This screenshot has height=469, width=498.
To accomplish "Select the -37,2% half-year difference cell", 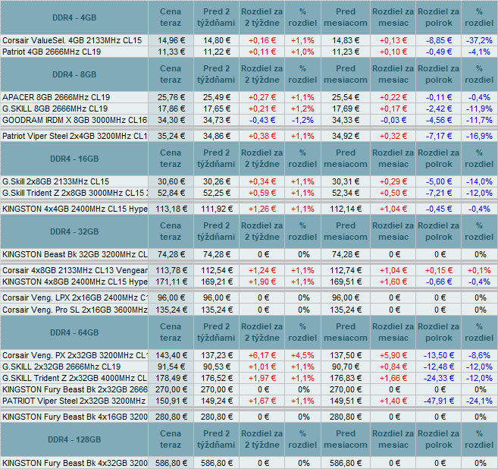I will 479,40.
